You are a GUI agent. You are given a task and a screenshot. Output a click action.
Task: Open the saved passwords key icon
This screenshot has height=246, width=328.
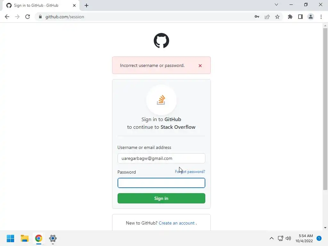[x=257, y=17]
